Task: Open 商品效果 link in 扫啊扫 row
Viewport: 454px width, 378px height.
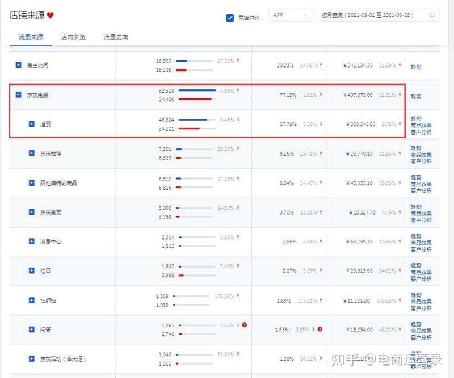Action: pyautogui.click(x=421, y=301)
